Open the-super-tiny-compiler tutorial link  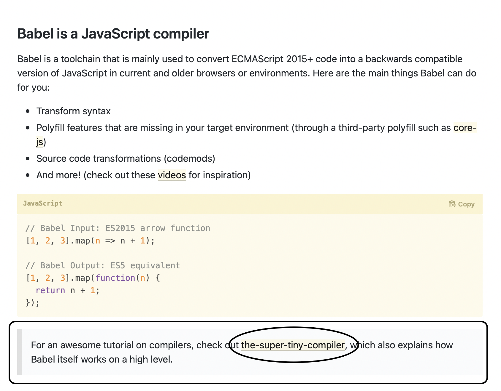pyautogui.click(x=293, y=345)
